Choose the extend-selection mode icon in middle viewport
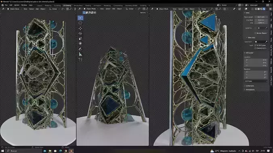 pos(87,12)
